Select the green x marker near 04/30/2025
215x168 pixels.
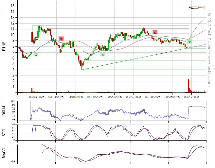[103, 55]
